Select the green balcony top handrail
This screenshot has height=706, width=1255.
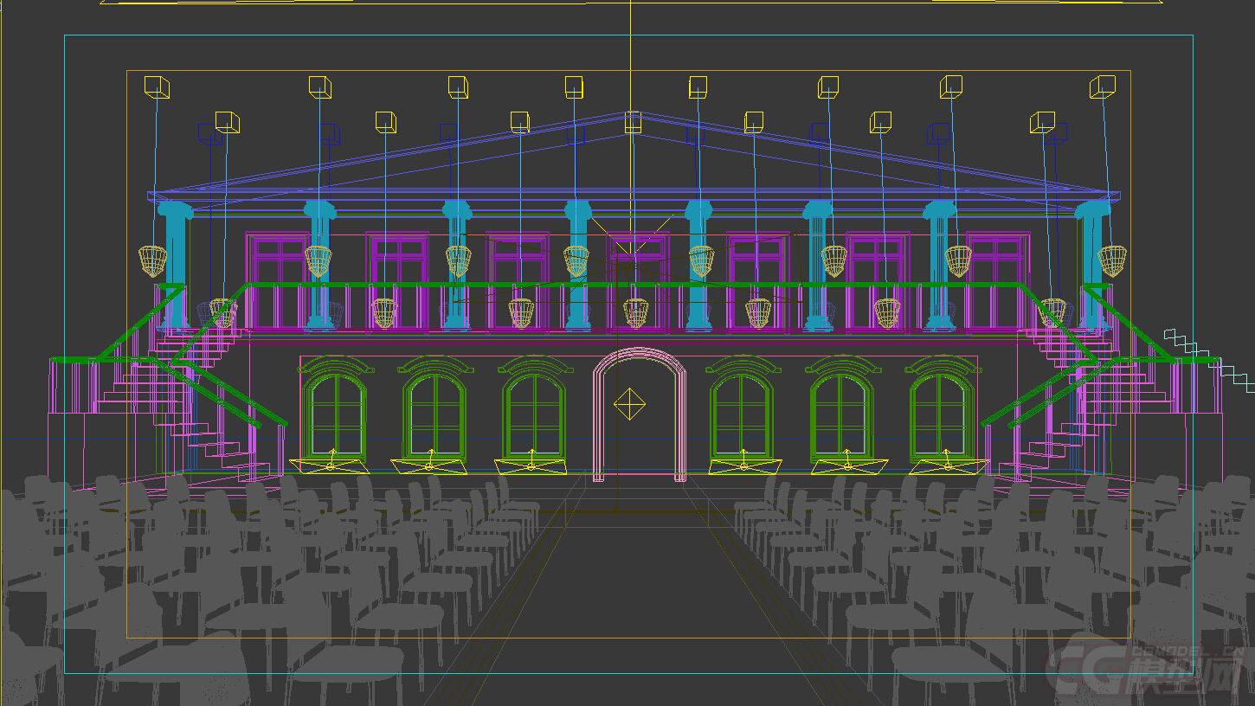(x=634, y=285)
